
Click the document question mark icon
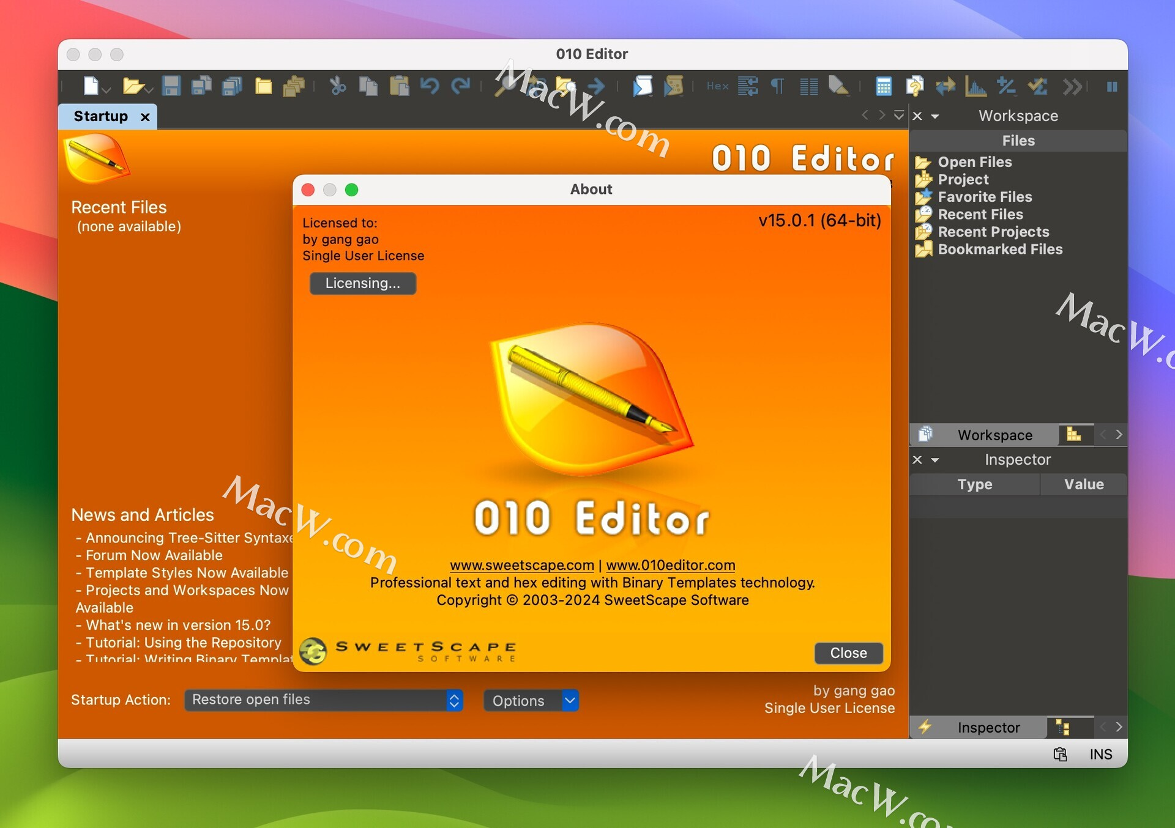click(915, 86)
